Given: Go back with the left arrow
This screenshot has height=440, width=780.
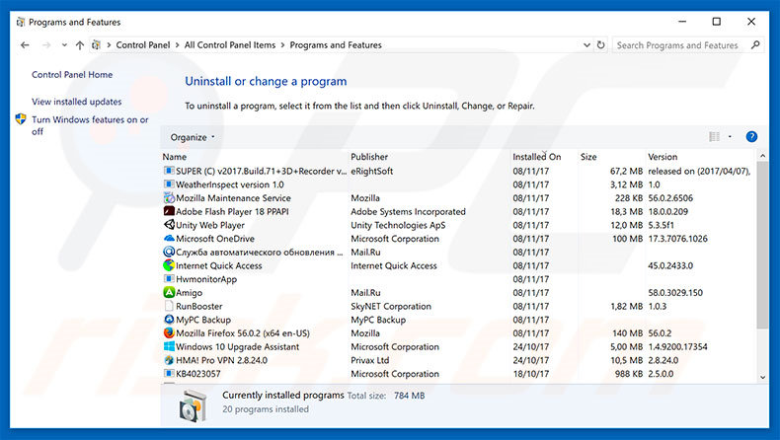Looking at the screenshot, I should (x=25, y=45).
